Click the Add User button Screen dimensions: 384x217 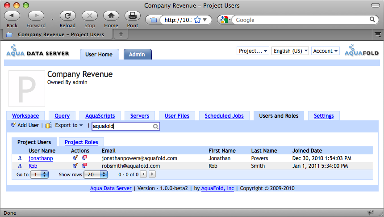point(25,125)
